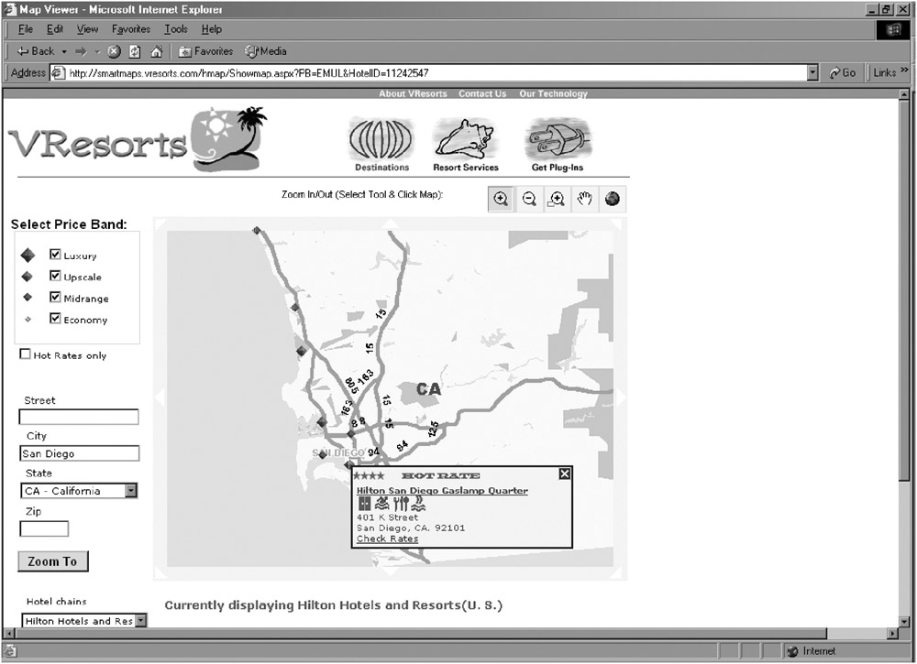Click the globe full-extent tool
The height and width of the screenshot is (664, 917).
(613, 199)
